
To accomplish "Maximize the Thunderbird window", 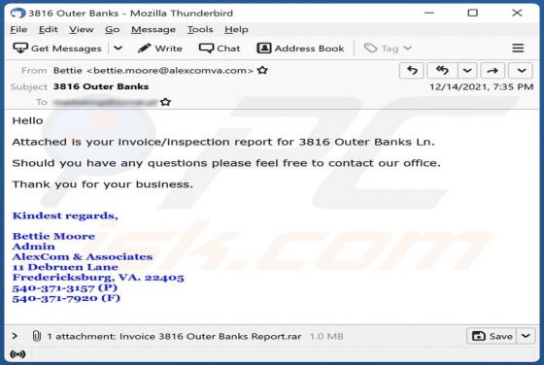I will click(x=472, y=13).
